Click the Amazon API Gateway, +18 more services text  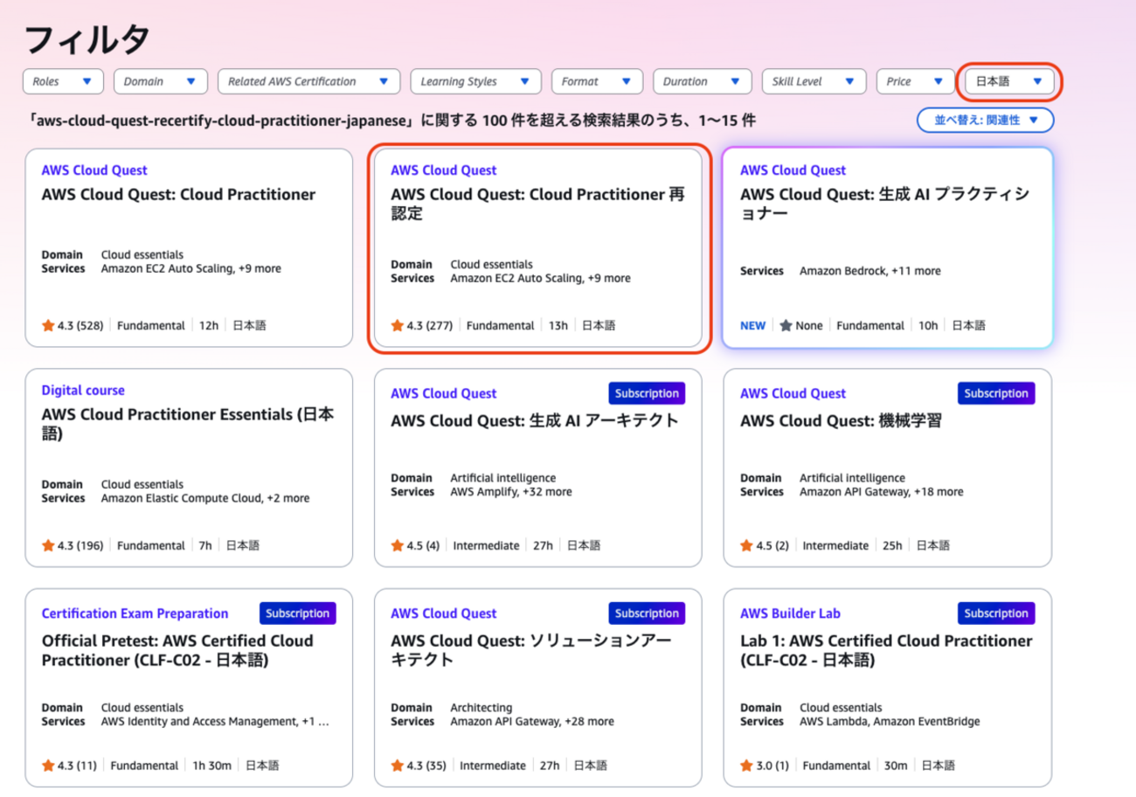point(882,491)
